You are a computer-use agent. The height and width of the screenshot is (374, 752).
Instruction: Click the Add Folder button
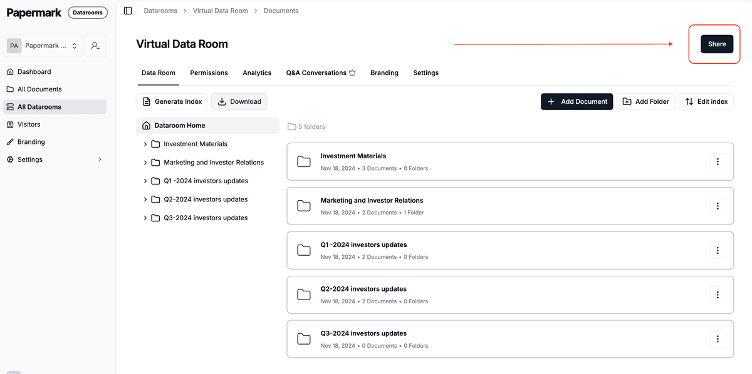click(645, 101)
